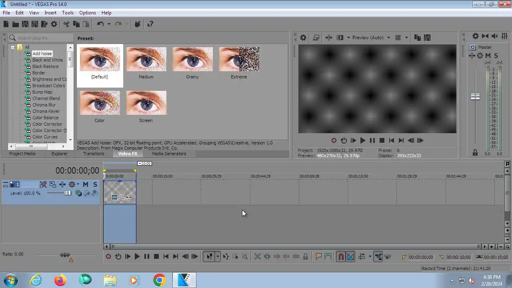
Task: Click Generated Media icon on clip
Action: 114,197
